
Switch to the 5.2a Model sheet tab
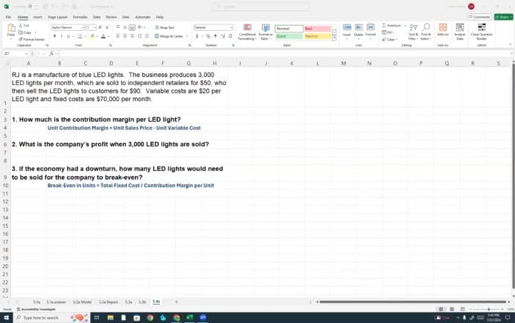point(82,301)
